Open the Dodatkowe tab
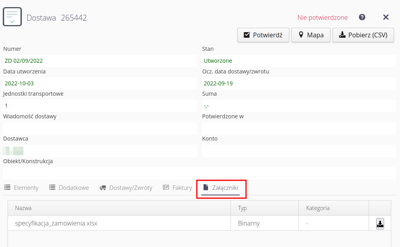This screenshot has height=247, width=400. (69, 188)
